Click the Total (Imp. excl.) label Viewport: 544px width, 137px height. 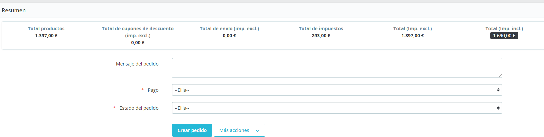(x=412, y=29)
